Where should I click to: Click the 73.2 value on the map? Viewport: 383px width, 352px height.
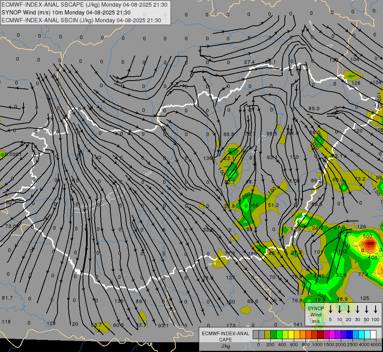click(x=360, y=179)
